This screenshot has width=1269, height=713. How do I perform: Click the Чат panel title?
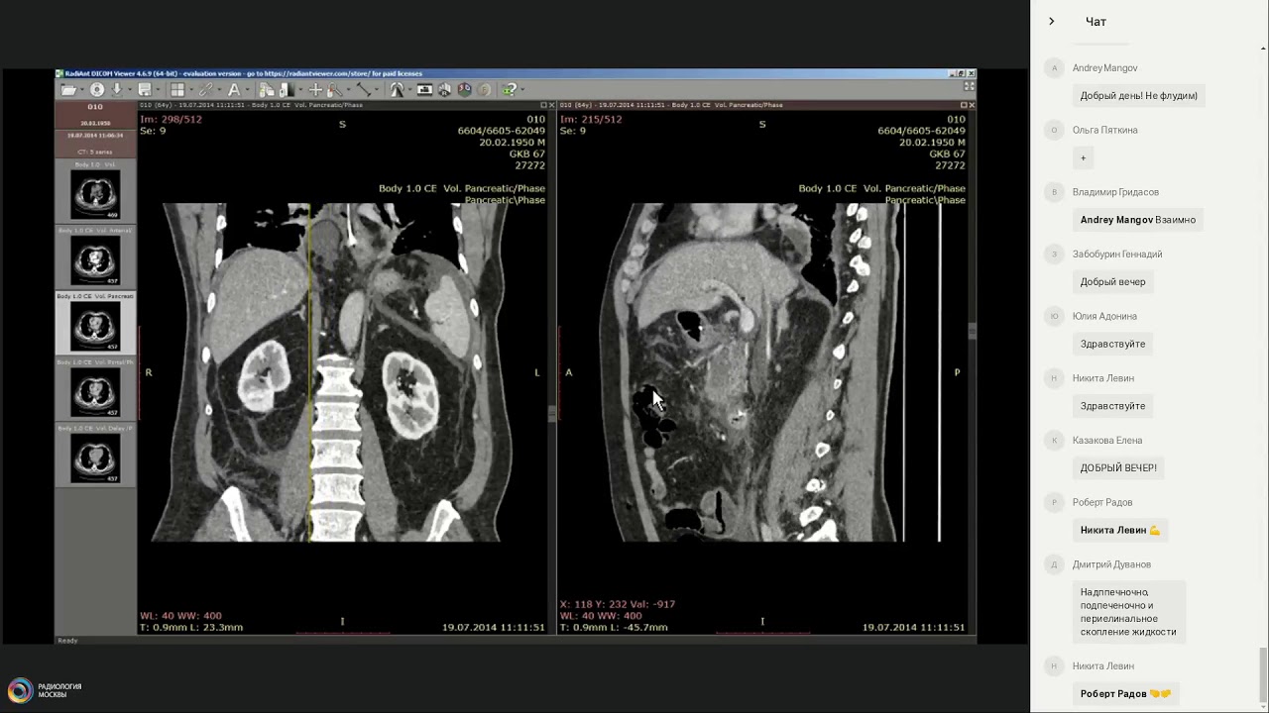(x=1096, y=22)
